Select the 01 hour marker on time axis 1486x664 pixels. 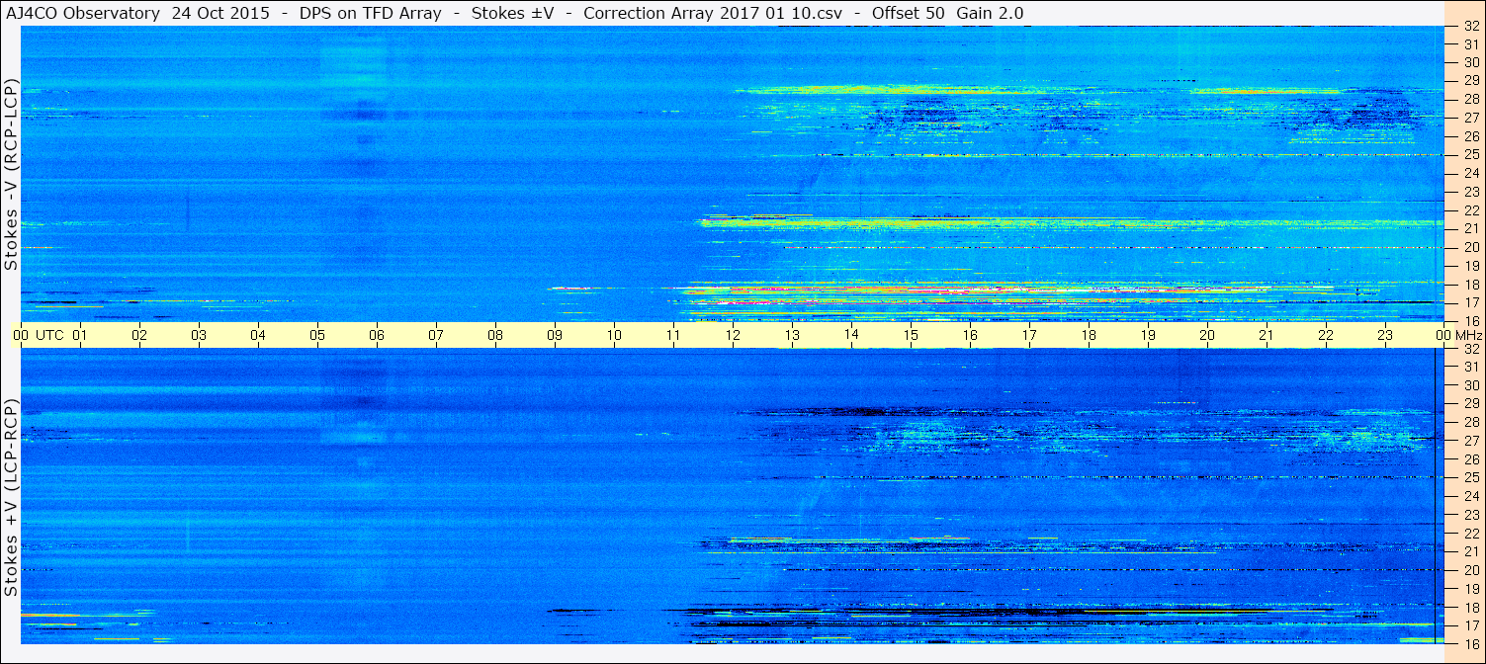(80, 335)
